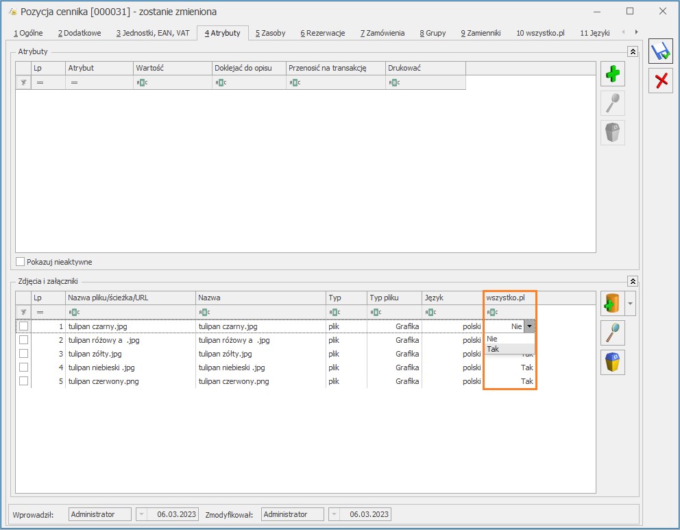Open 5 Zasoby tab

coord(270,33)
